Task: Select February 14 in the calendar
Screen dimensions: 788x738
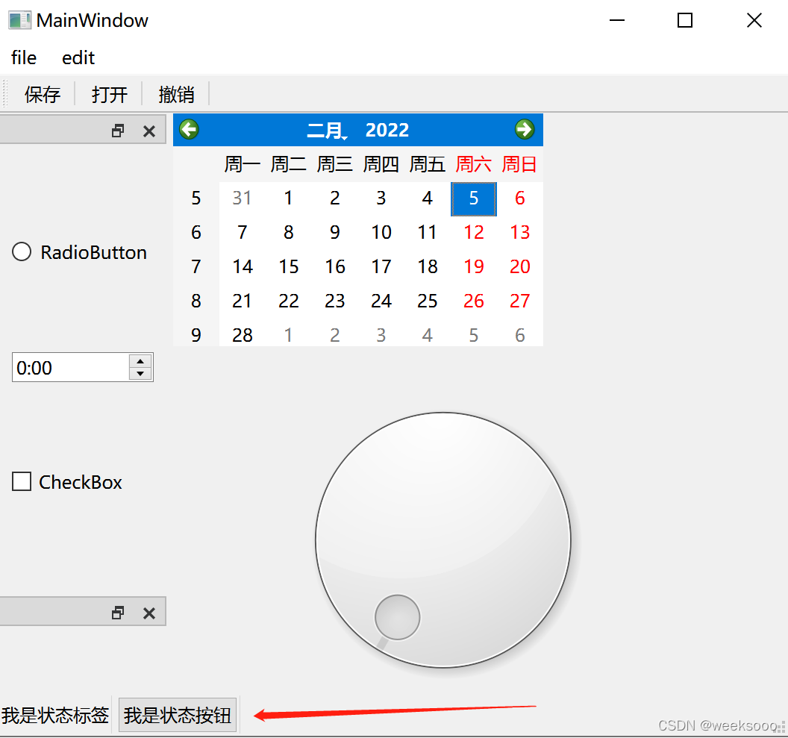Action: [242, 266]
